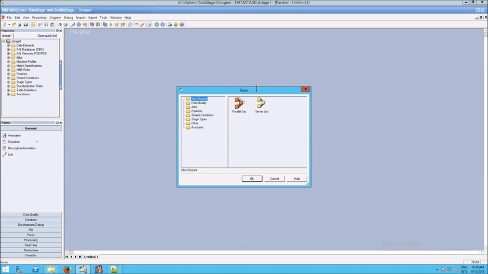The width and height of the screenshot is (488, 274).
Task: Open File Explorer from the taskbar
Action: [51, 269]
